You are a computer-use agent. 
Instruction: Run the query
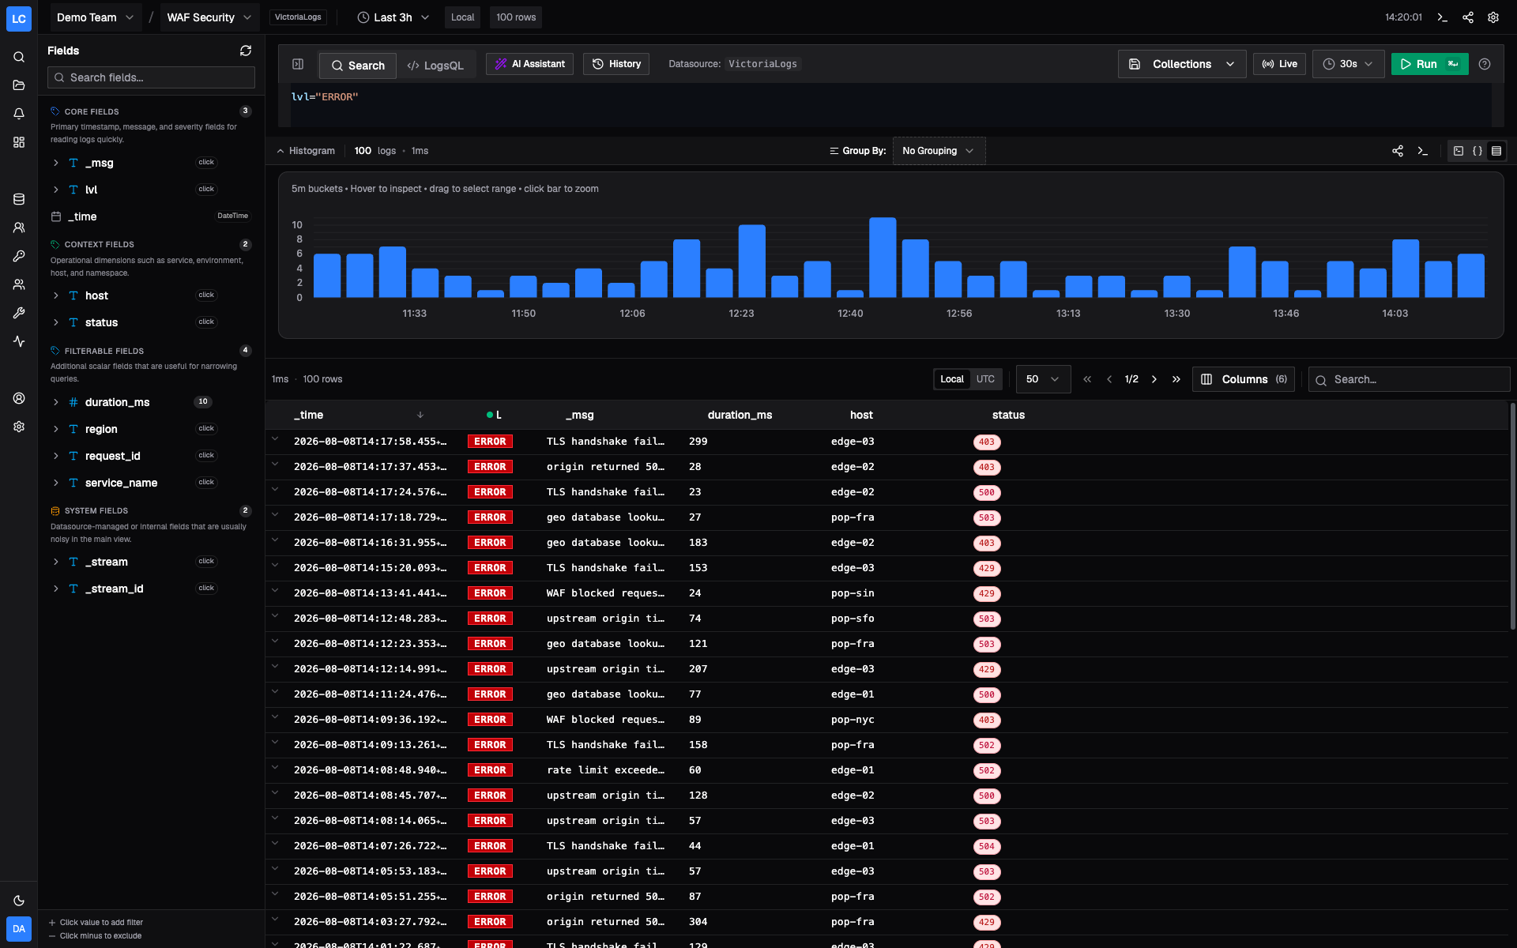tap(1429, 64)
